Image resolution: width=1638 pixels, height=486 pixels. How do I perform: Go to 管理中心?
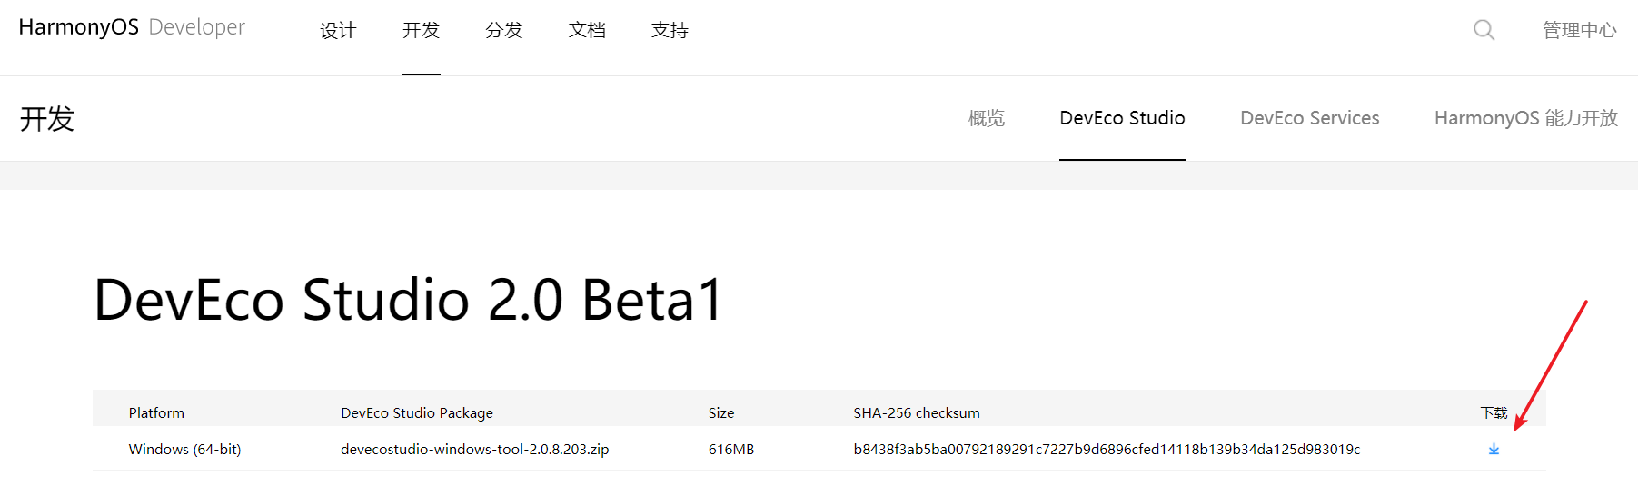click(1580, 30)
